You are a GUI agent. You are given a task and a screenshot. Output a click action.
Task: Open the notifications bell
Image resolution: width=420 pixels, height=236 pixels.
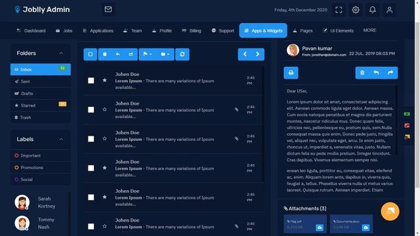[x=372, y=10]
